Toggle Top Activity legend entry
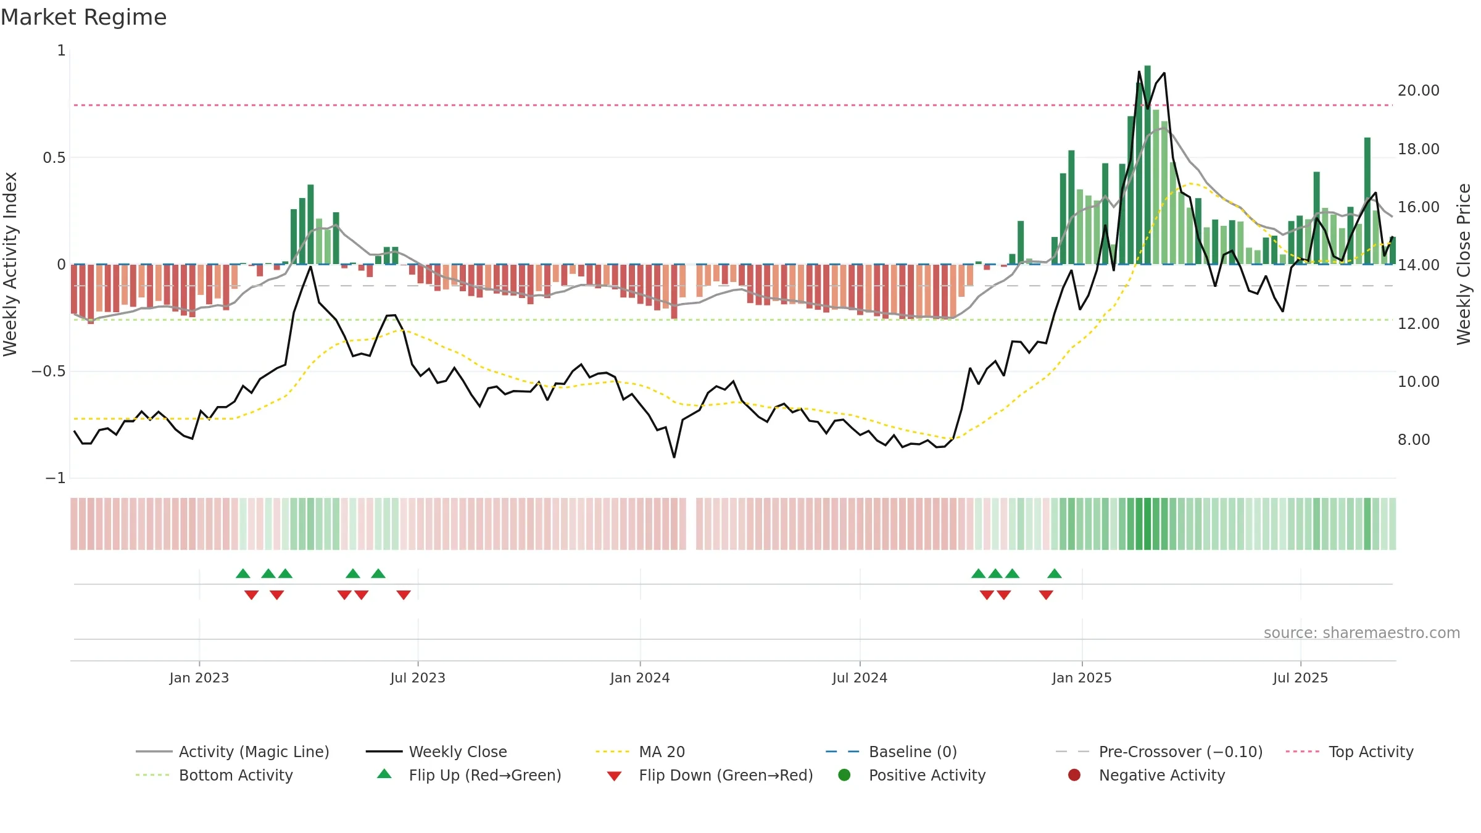Viewport: 1481px width, 833px height. (1350, 752)
